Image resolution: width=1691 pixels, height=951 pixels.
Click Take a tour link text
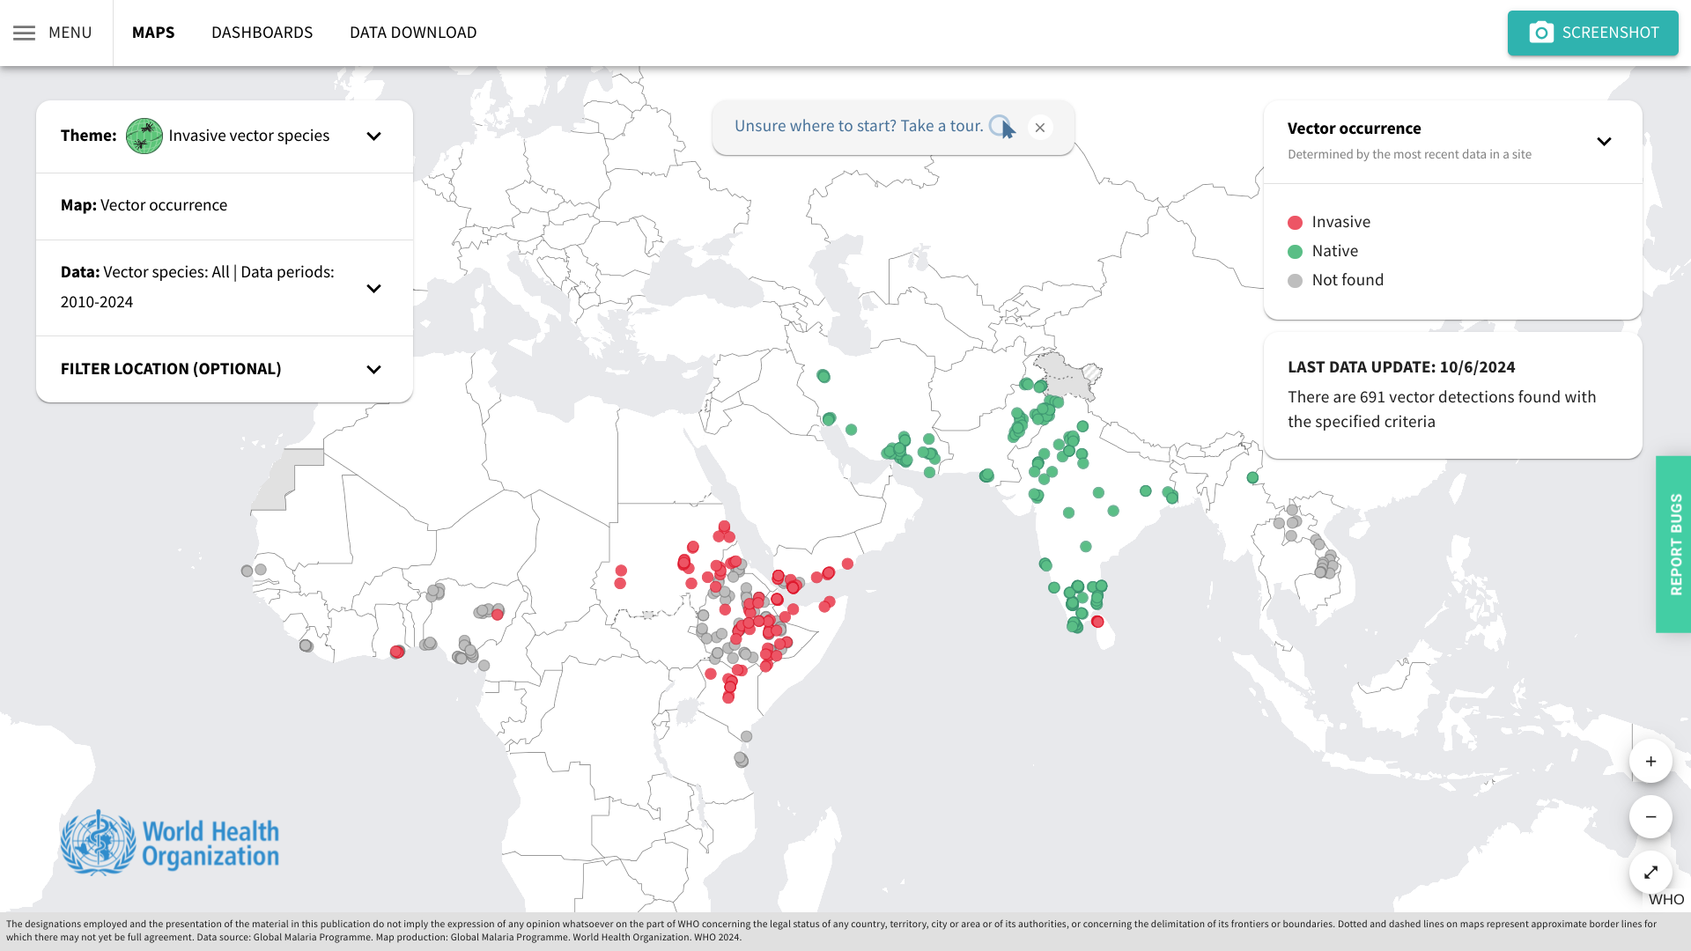[859, 126]
